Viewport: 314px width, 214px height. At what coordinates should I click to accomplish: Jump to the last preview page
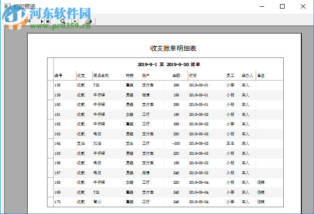pyautogui.click(x=48, y=21)
